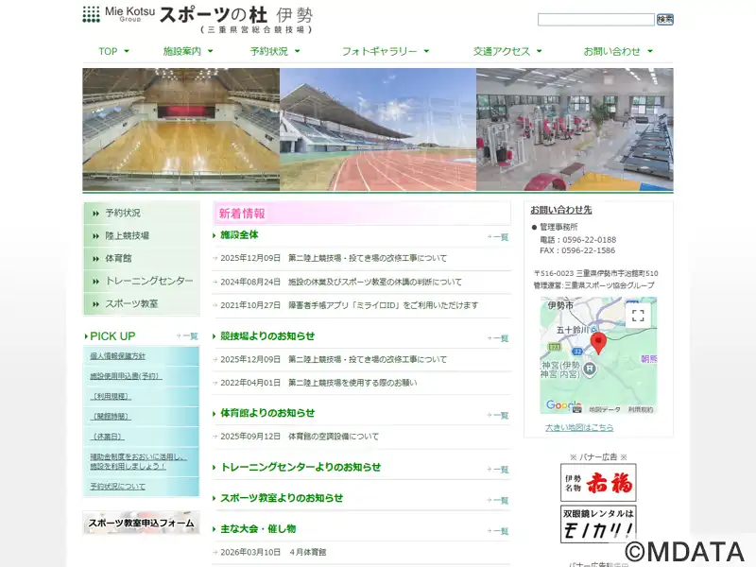Click the gymnasium arena banner photo
Viewport: 756px width, 567px height.
pyautogui.click(x=181, y=129)
